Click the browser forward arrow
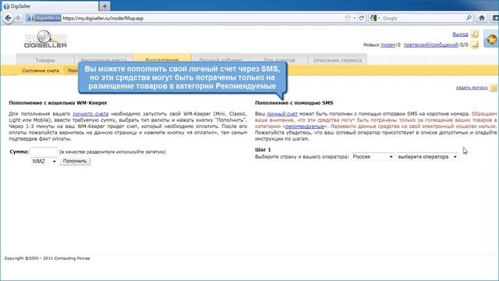 (18, 18)
